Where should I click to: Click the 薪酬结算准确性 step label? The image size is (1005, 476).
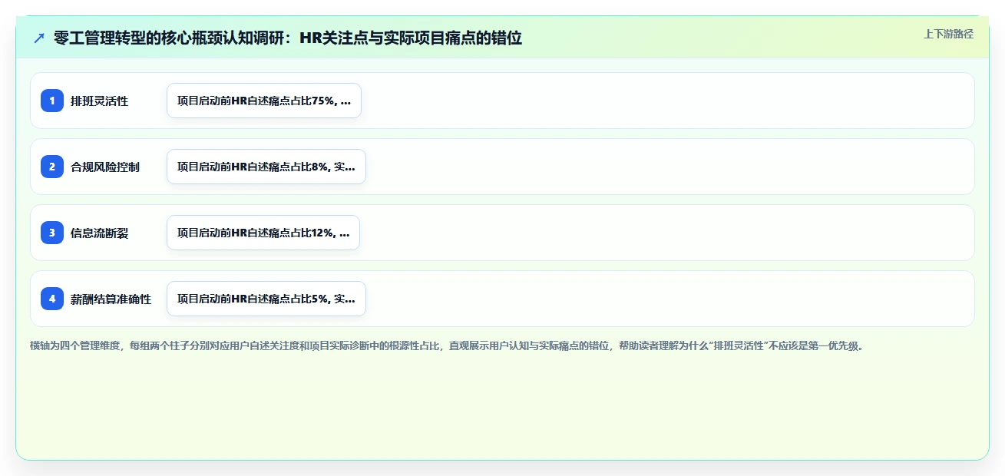point(111,299)
